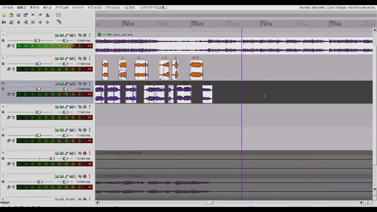Select orange ピッチ item on track 2

click(x=196, y=70)
